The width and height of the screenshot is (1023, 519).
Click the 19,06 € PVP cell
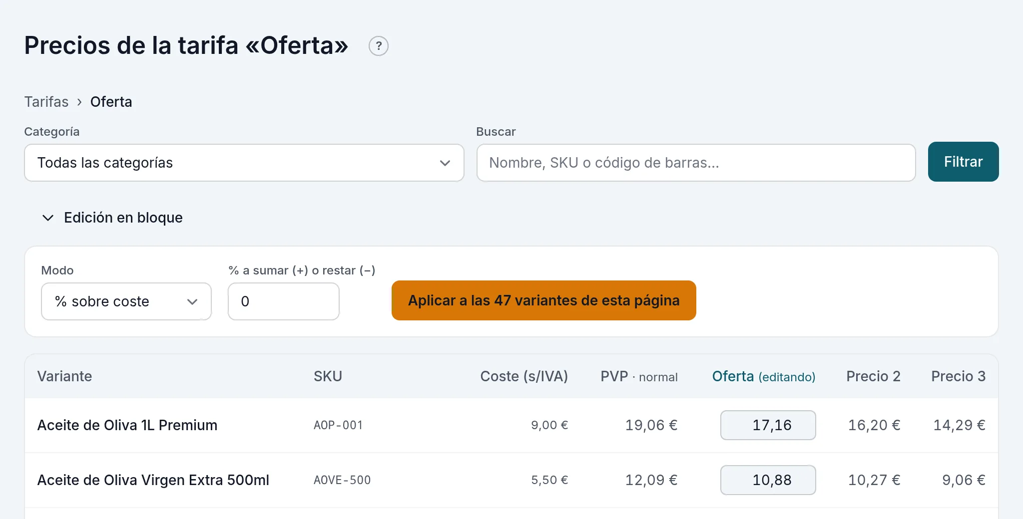(x=651, y=425)
